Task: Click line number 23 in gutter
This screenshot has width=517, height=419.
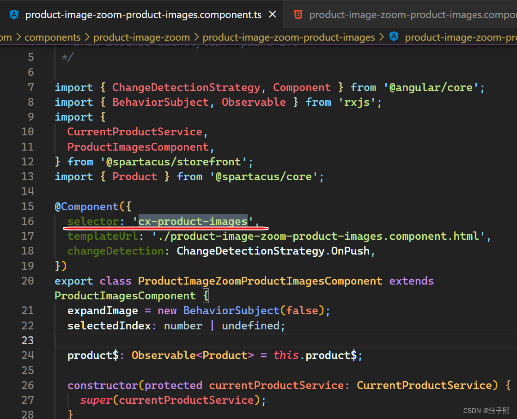Action: 28,340
